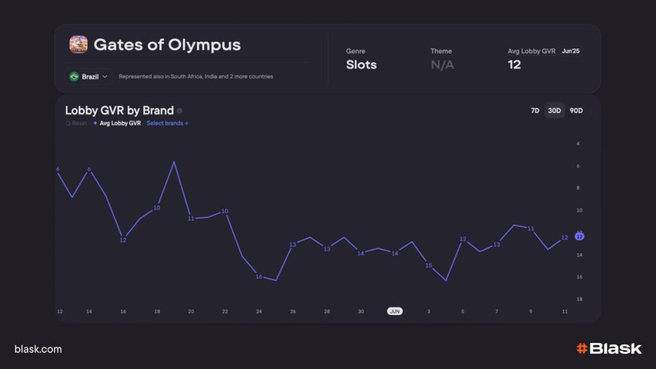Click the Reset zoom icon
Screen dimensions: 656x369
(x=68, y=123)
